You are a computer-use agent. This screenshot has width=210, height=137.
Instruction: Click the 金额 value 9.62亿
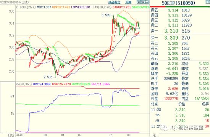point(172,94)
